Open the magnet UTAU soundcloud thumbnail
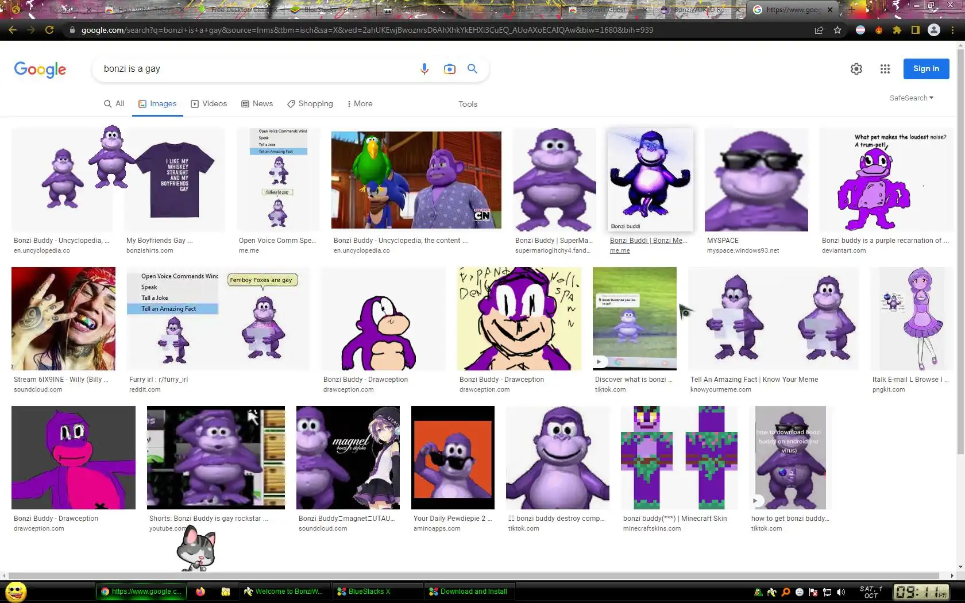This screenshot has height=603, width=965. tap(348, 458)
